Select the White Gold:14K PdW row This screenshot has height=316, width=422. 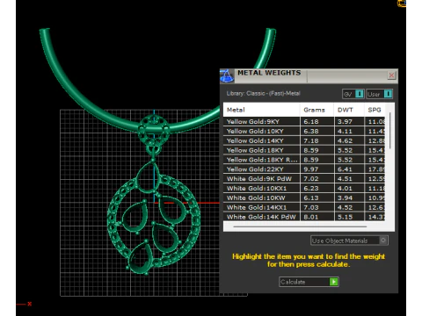point(304,217)
